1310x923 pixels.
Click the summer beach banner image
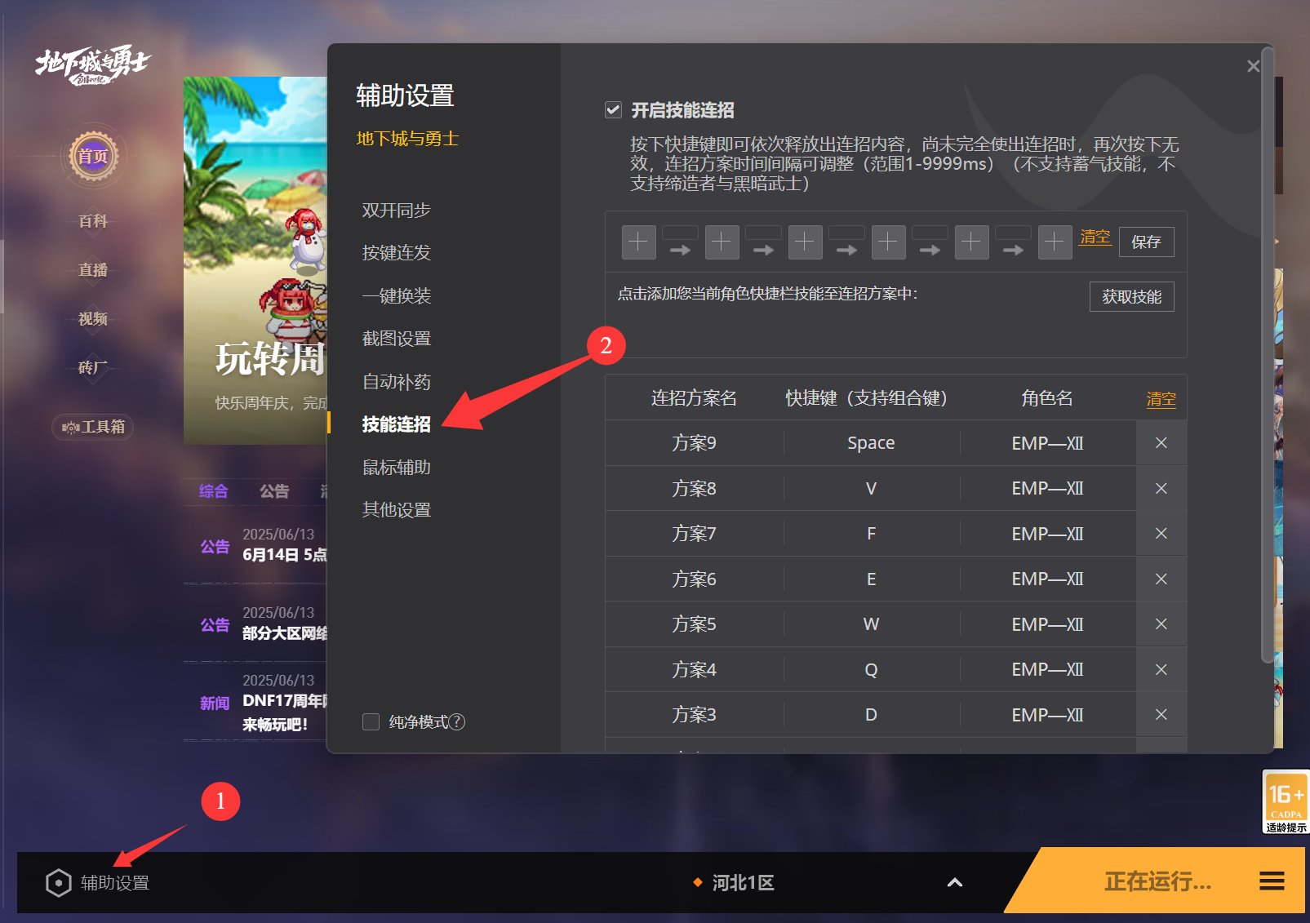pyautogui.click(x=255, y=260)
